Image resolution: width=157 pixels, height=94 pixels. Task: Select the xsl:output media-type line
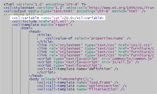[x=75, y=11]
